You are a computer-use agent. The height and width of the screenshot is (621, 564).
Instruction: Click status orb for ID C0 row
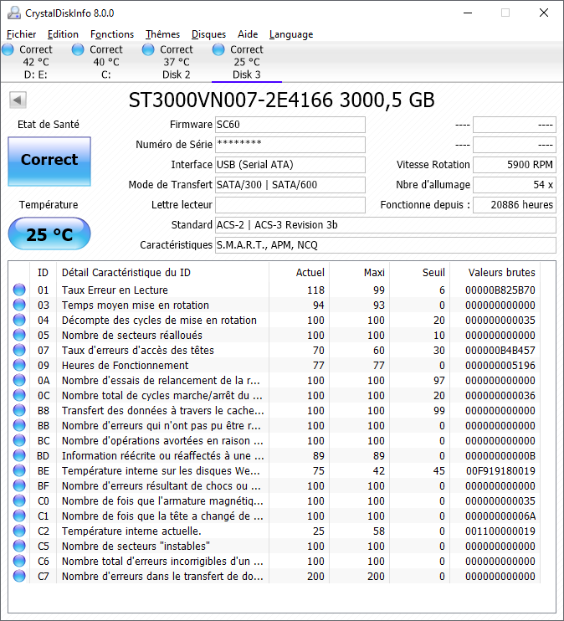19,500
